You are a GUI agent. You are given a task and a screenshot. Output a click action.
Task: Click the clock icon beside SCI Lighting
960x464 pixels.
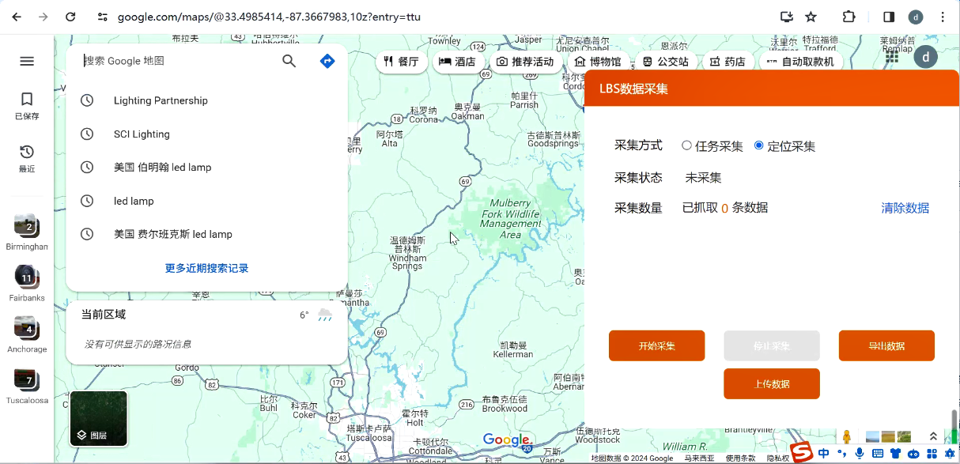click(87, 134)
